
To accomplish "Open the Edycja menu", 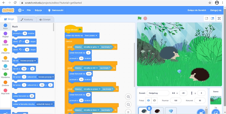I will [x=38, y=10].
